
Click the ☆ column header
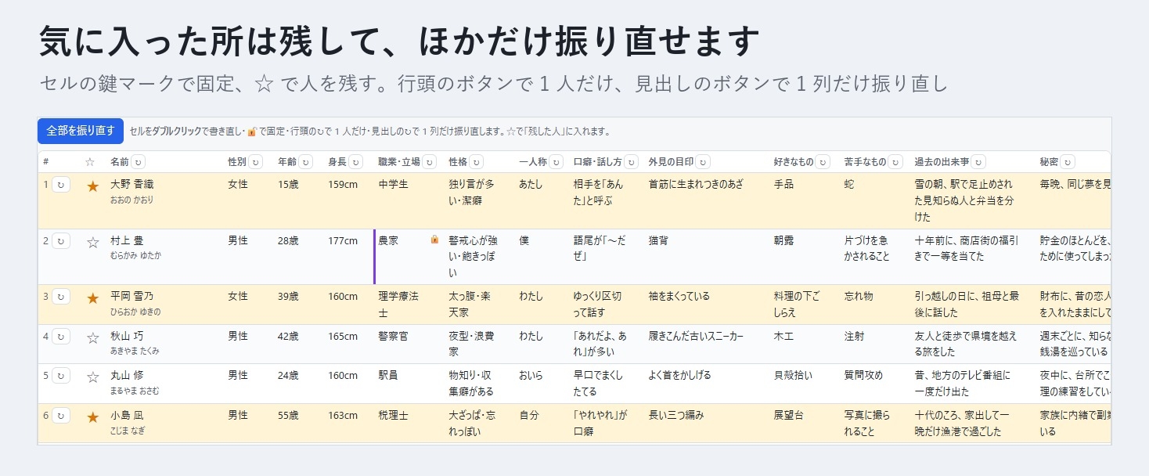click(x=89, y=162)
